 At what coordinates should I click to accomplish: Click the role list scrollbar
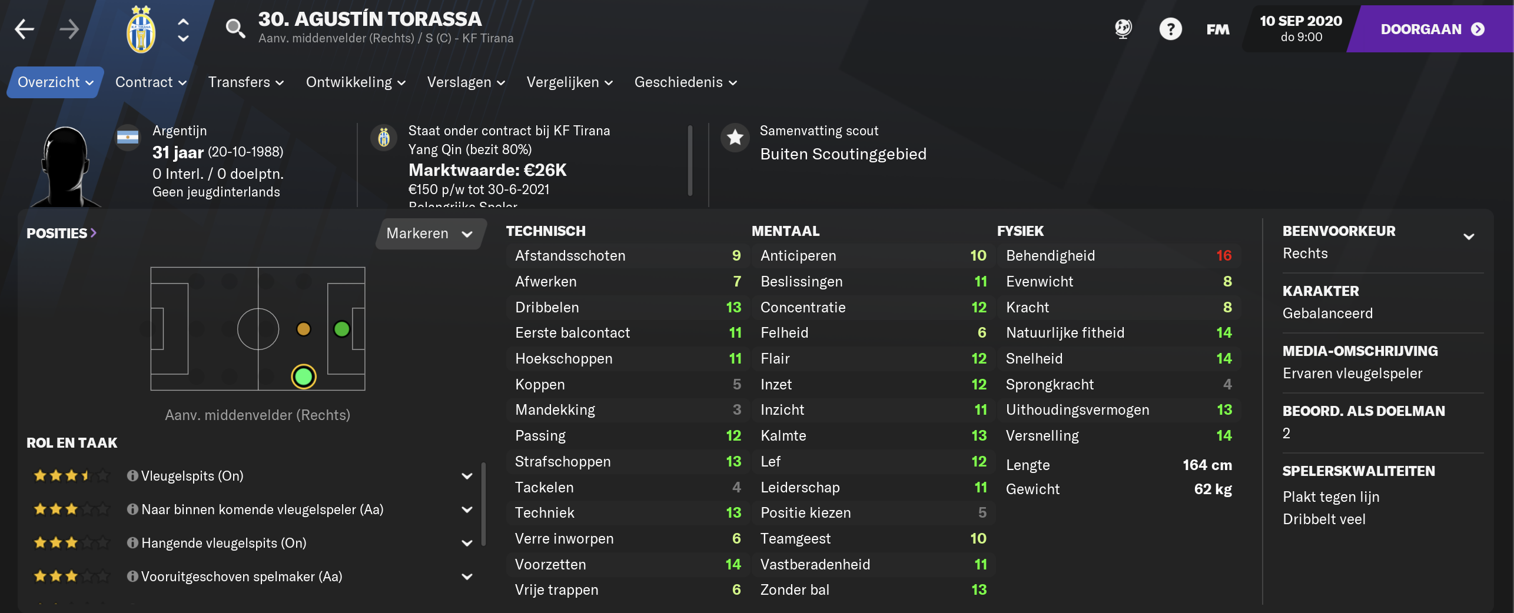coord(483,504)
